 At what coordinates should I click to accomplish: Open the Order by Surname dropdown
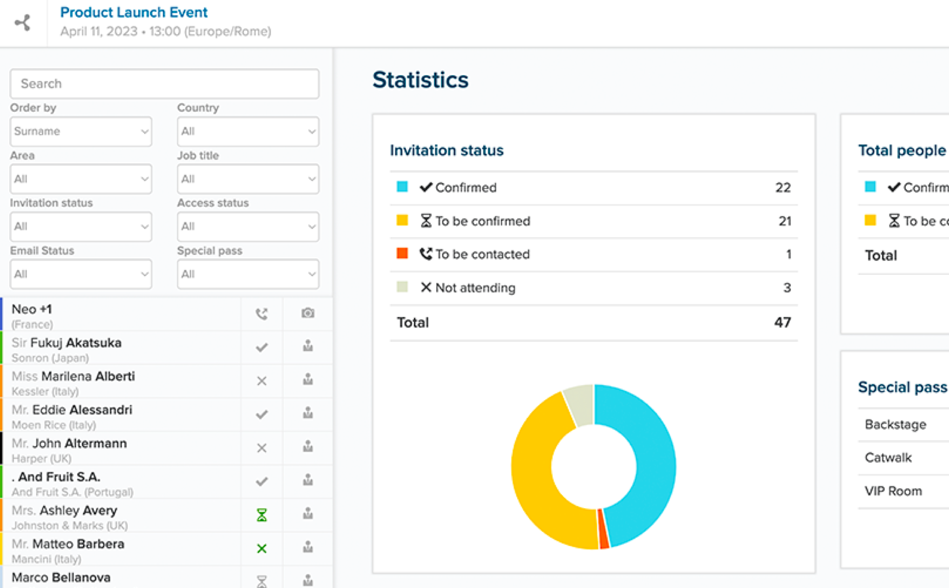[x=81, y=131]
